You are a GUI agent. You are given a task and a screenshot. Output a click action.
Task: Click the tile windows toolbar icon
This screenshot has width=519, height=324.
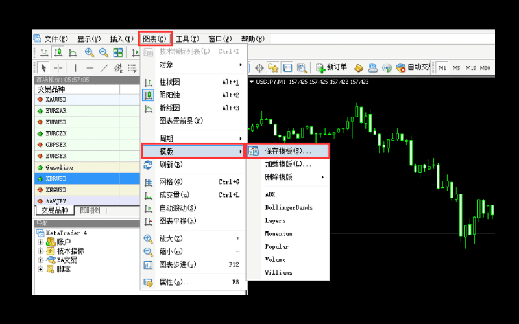pyautogui.click(x=118, y=52)
